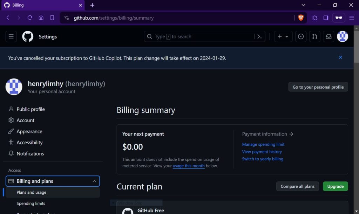Image resolution: width=359 pixels, height=214 pixels.
Task: Click the green Upgrade button
Action: point(335,186)
